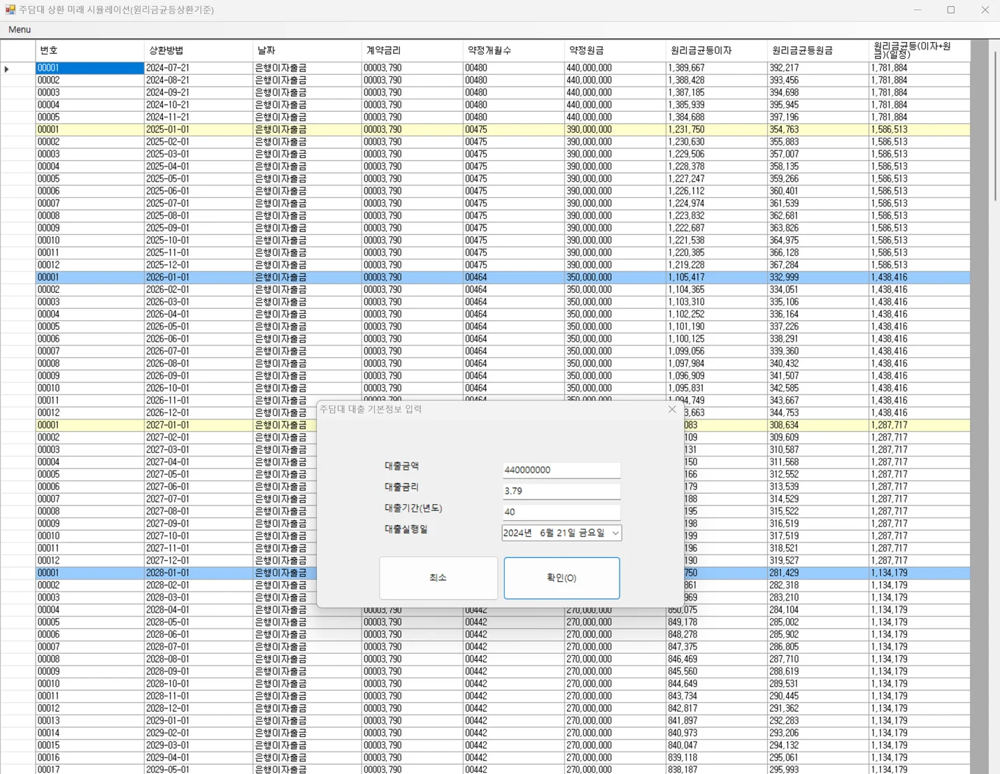Click the 원리금균등원금 column header

click(817, 50)
